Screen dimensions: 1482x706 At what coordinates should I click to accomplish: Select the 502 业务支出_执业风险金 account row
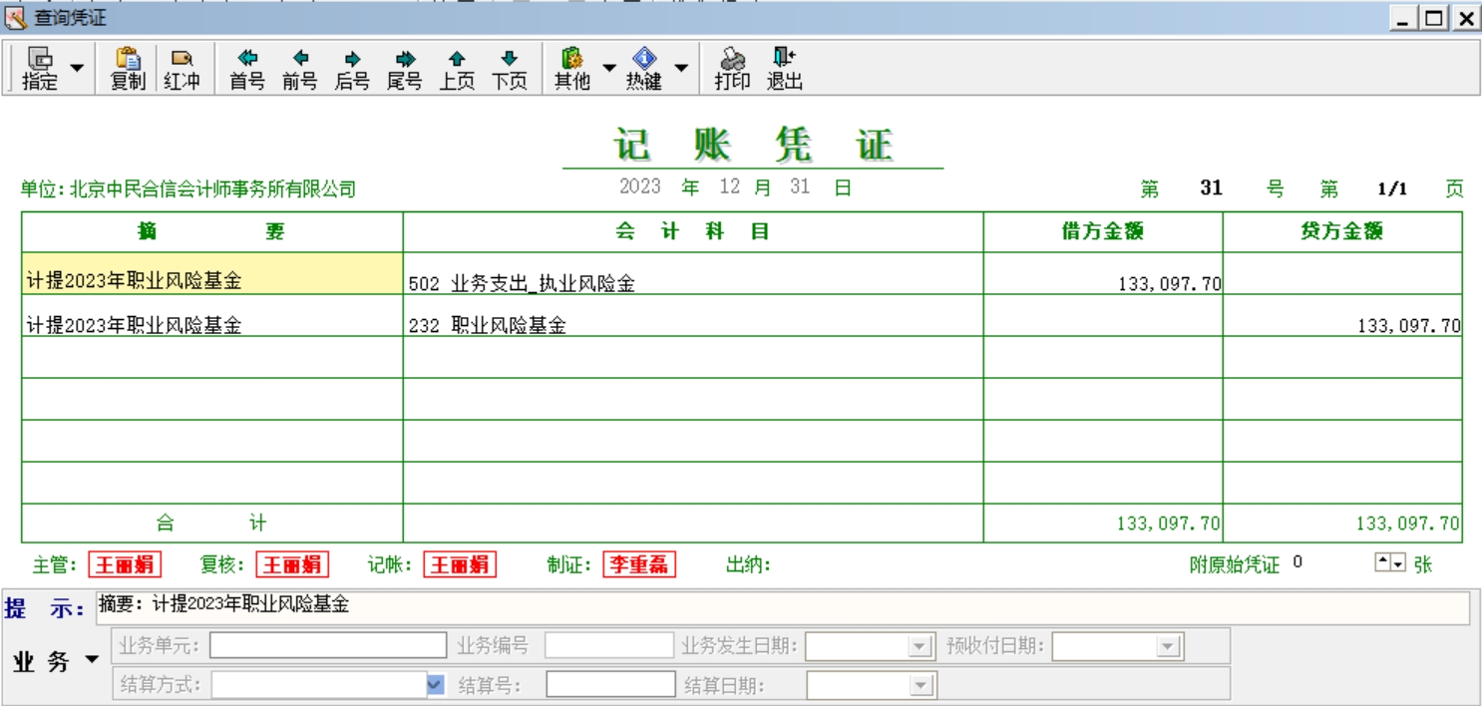coord(692,283)
